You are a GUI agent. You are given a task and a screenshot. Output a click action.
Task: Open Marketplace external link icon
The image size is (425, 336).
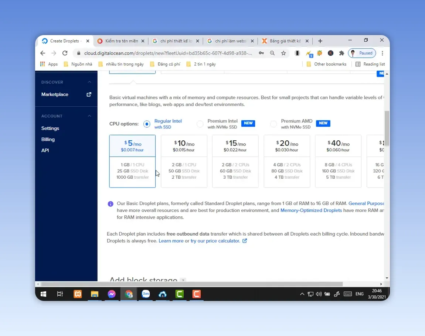tap(89, 95)
